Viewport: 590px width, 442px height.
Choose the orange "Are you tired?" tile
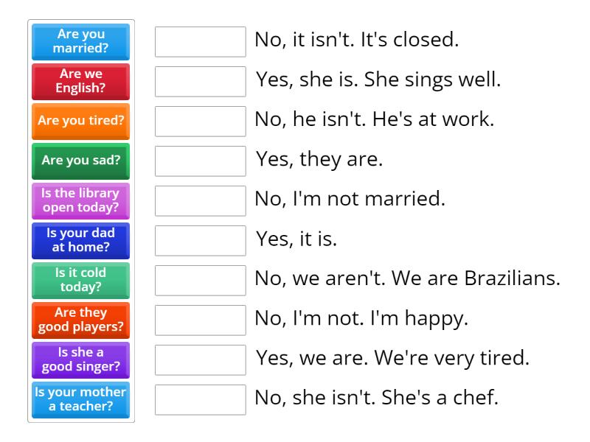click(x=80, y=122)
